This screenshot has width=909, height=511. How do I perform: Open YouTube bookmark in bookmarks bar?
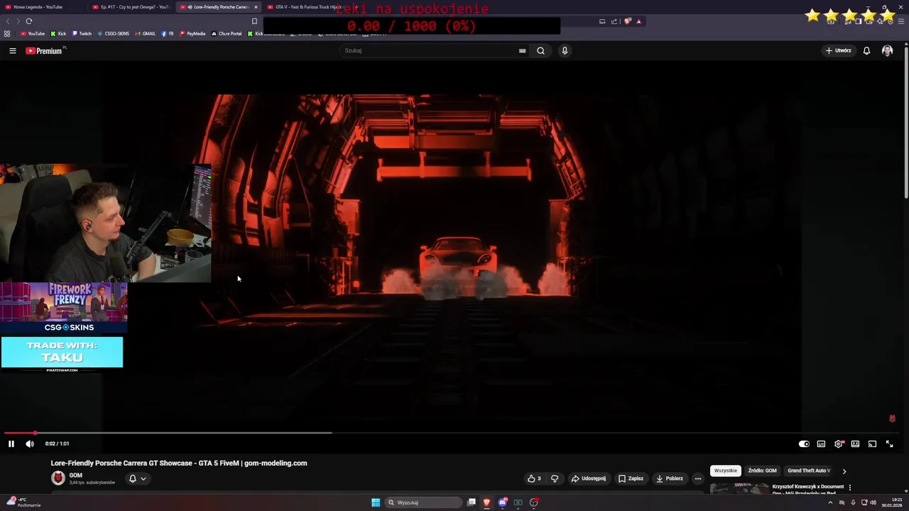33,33
